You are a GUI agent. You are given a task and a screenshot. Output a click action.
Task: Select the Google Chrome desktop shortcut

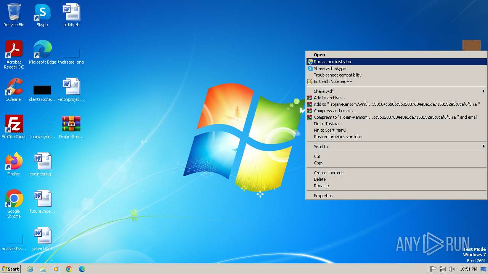click(x=14, y=204)
